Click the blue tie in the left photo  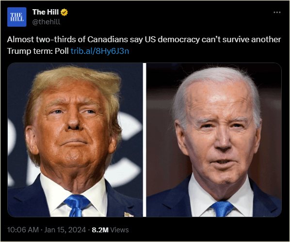tap(77, 205)
